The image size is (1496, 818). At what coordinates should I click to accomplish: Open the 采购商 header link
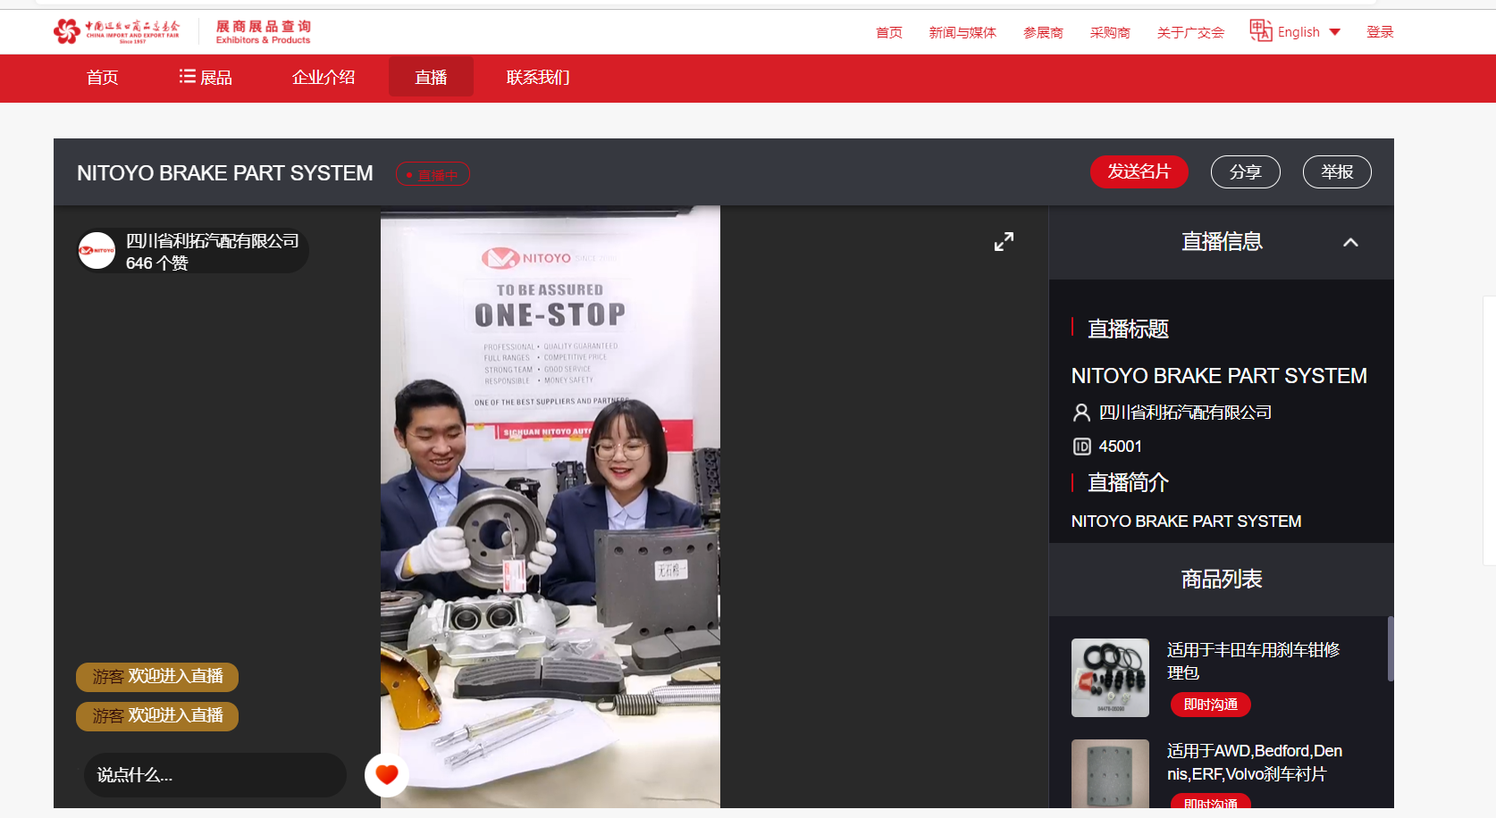pyautogui.click(x=1110, y=32)
